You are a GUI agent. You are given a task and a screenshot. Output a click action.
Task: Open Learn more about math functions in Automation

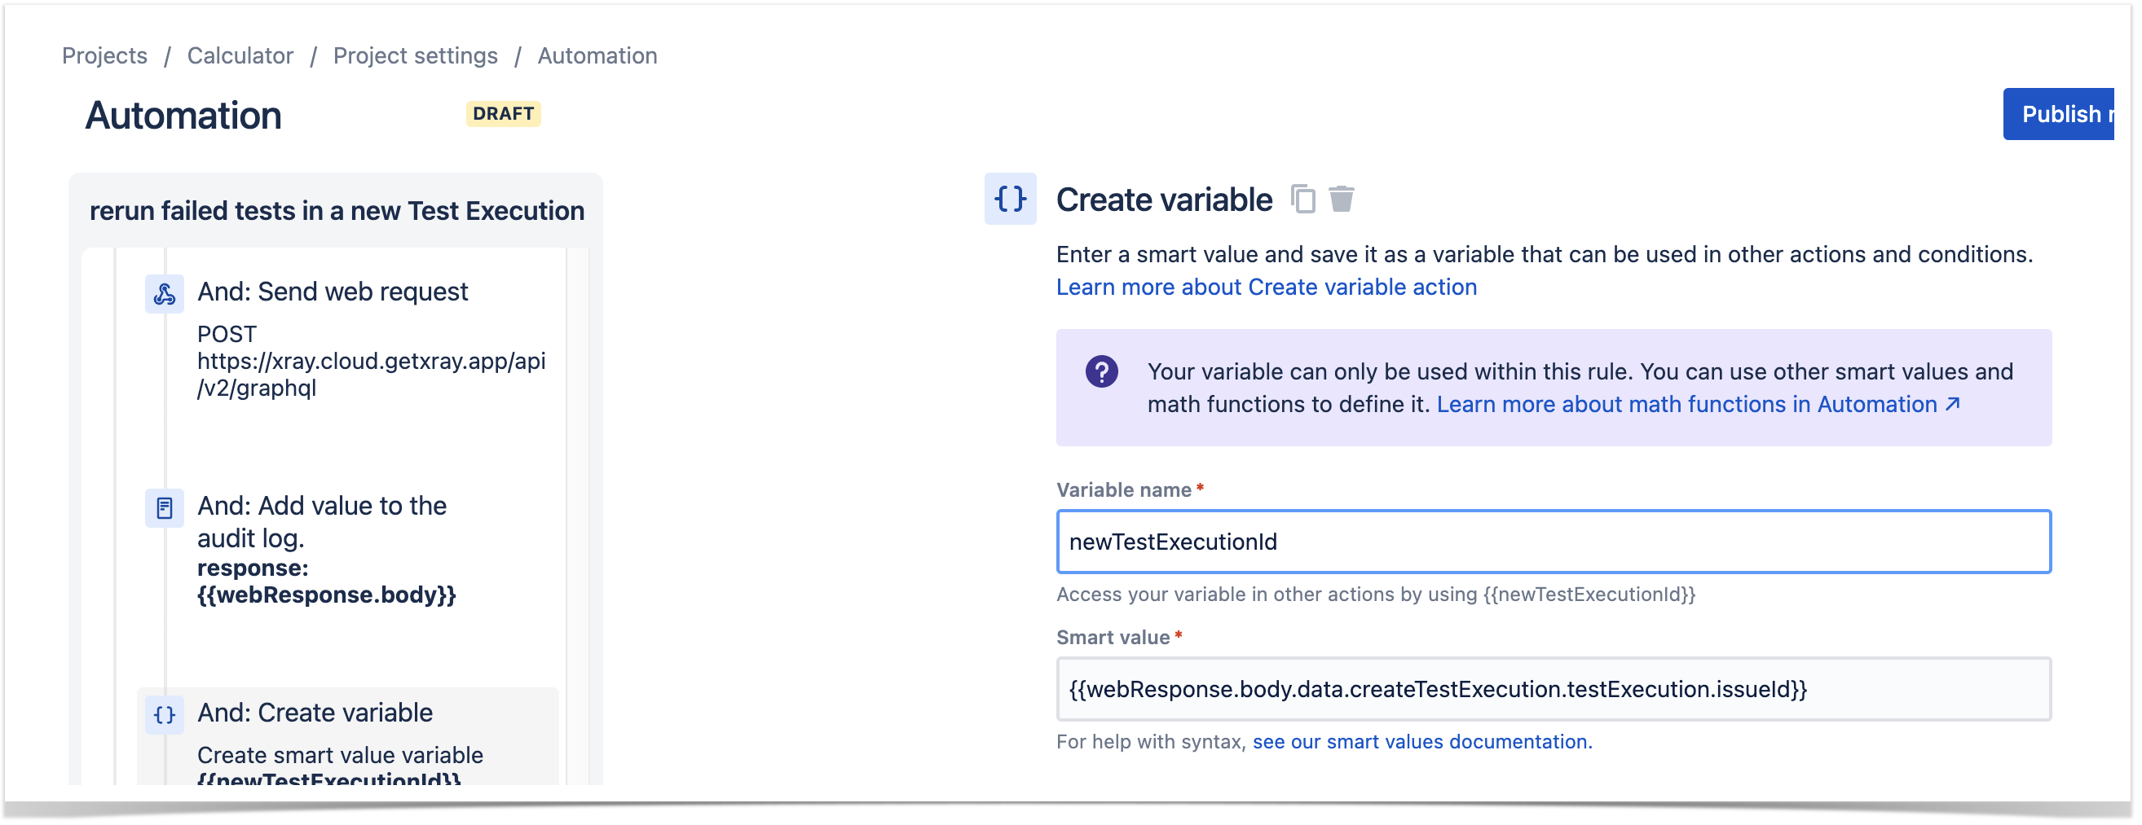[x=1699, y=405]
